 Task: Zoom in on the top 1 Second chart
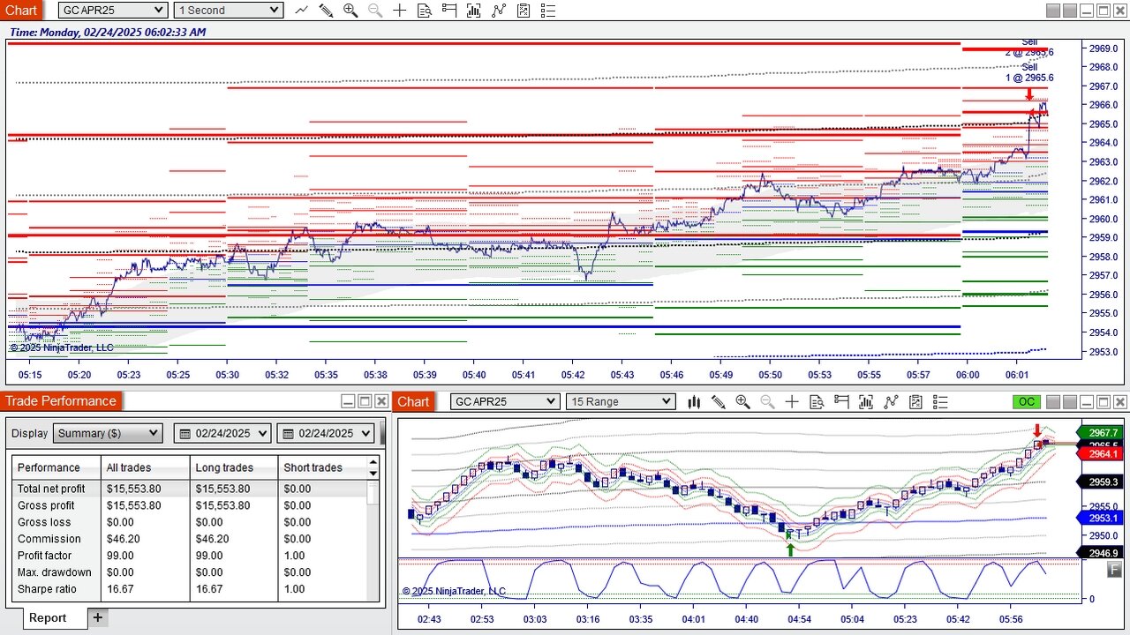[350, 11]
